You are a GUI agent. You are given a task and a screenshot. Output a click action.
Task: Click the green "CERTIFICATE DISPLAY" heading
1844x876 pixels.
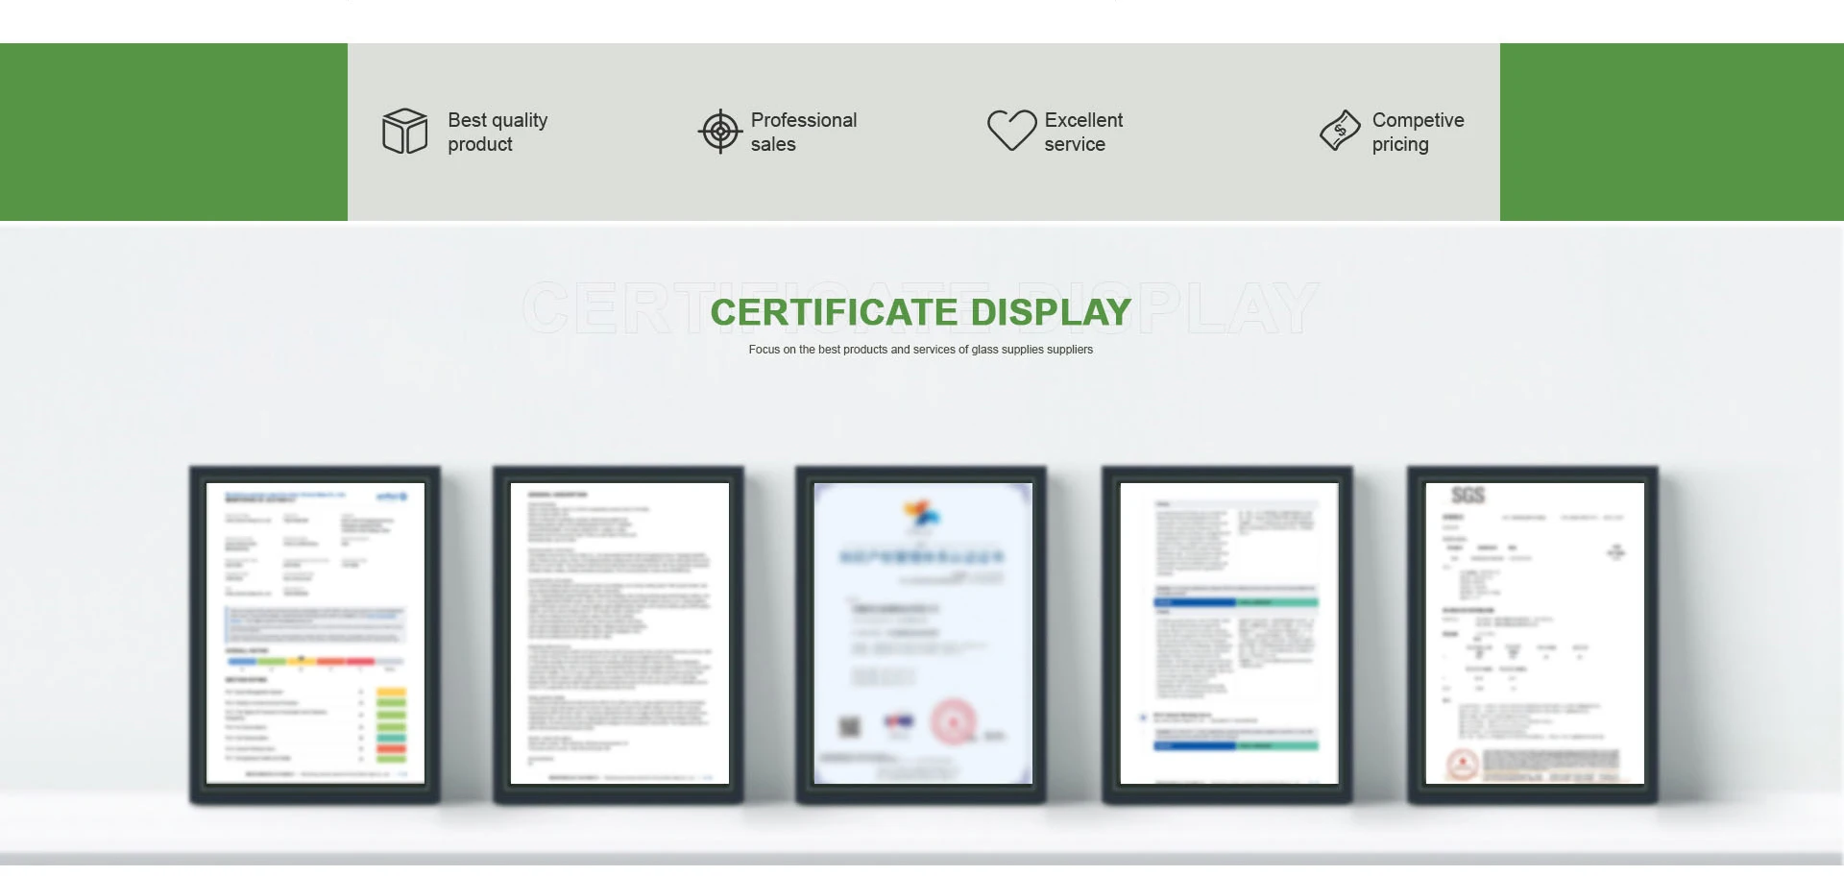[920, 312]
